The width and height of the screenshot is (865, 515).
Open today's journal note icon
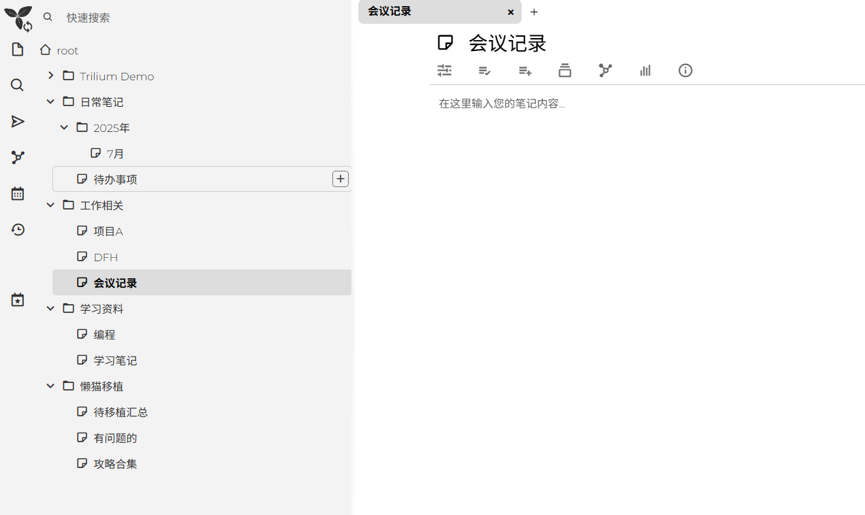tap(18, 300)
